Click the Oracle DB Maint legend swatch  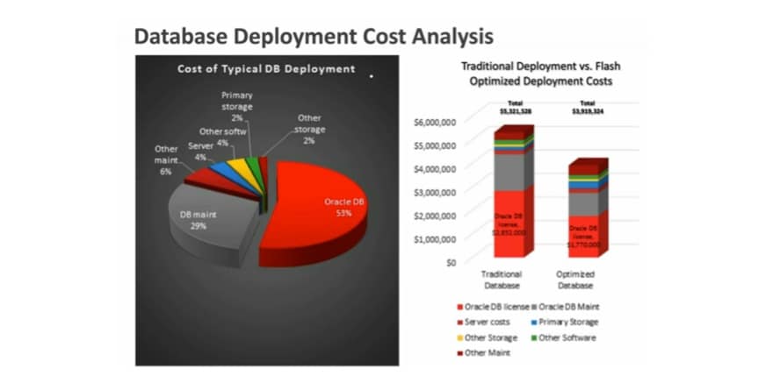534,307
